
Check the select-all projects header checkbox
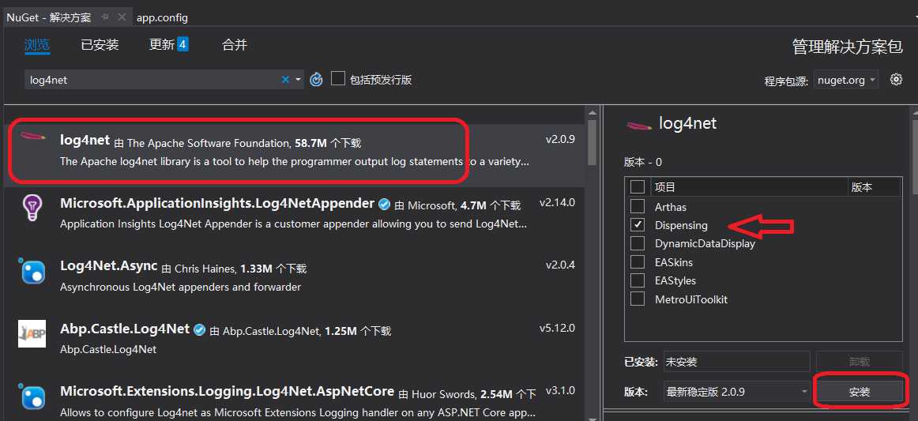pyautogui.click(x=637, y=186)
